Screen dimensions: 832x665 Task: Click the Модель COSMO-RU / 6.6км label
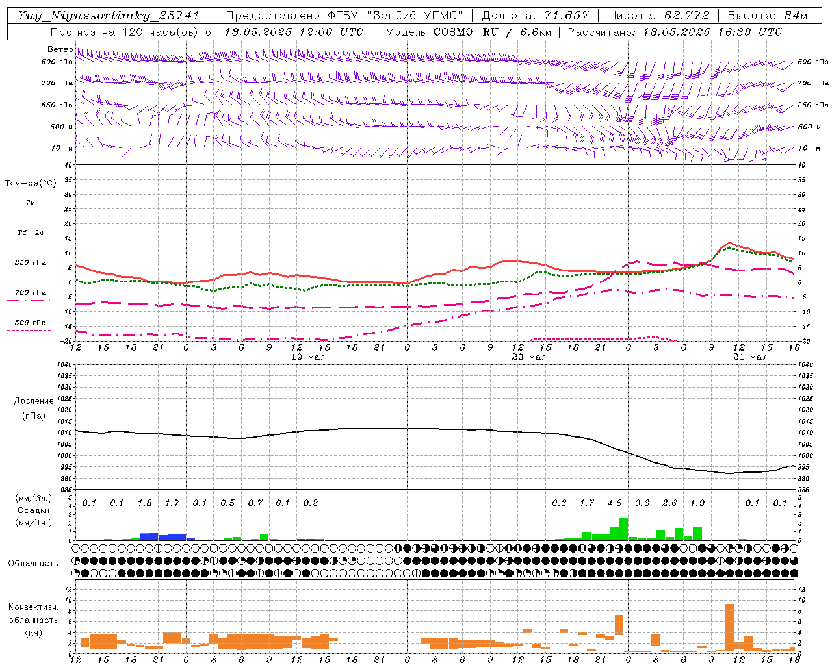[469, 32]
